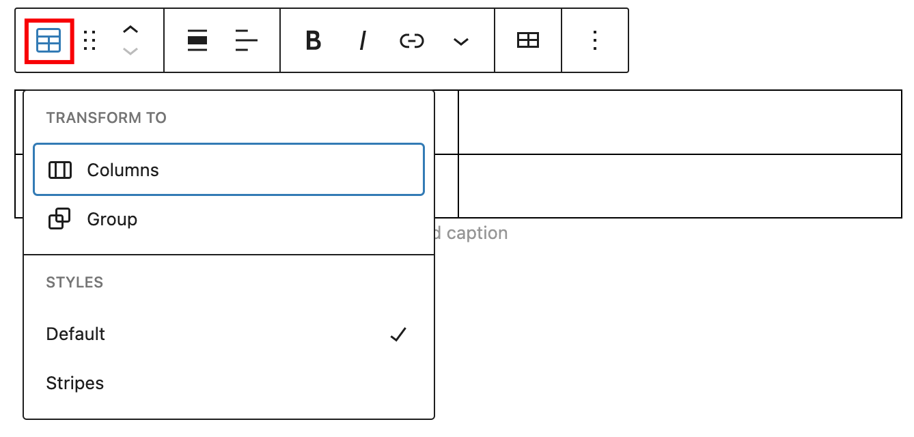
Task: Click the table caption placeholder
Action: click(473, 233)
